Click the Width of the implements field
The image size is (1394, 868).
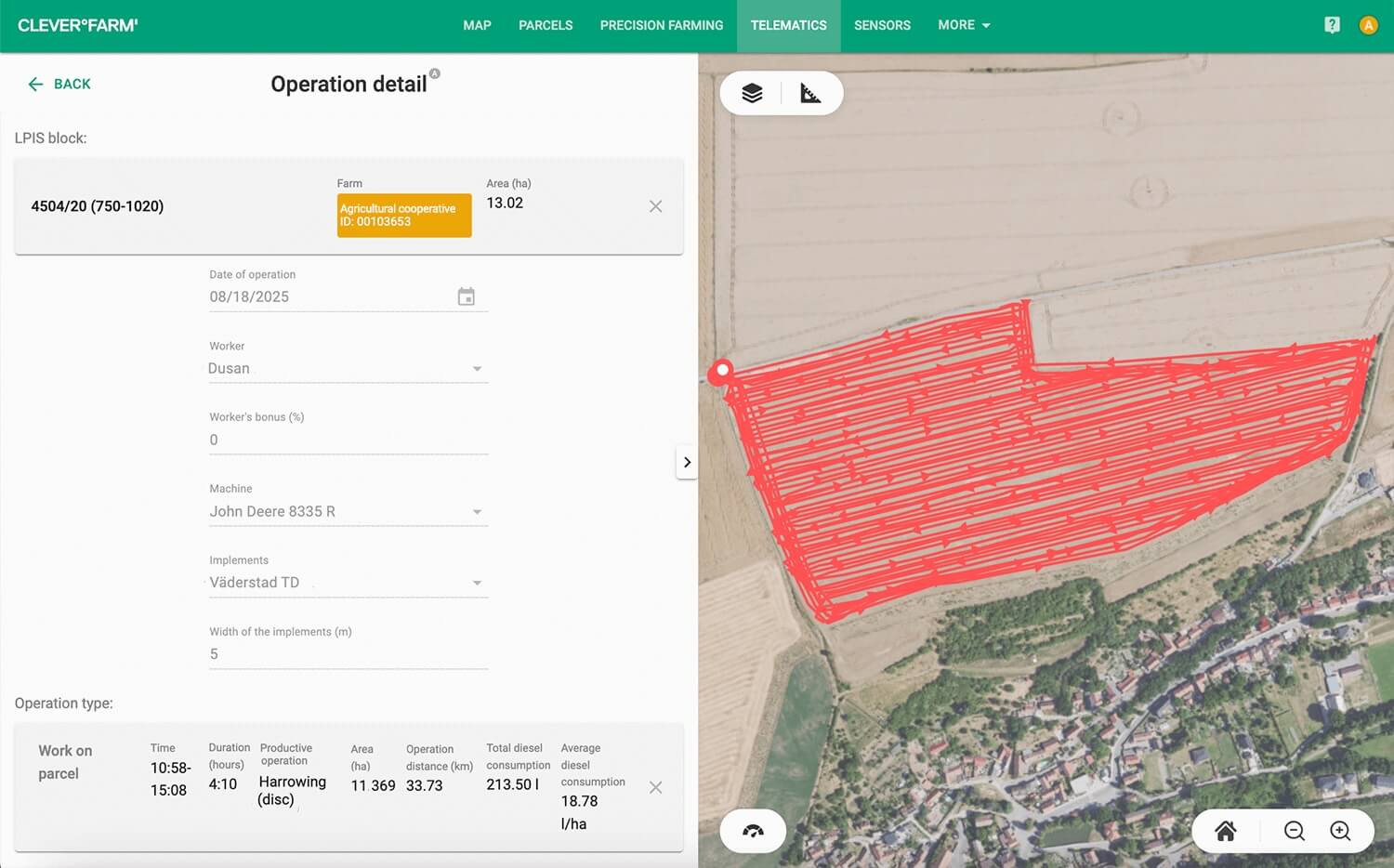[348, 653]
